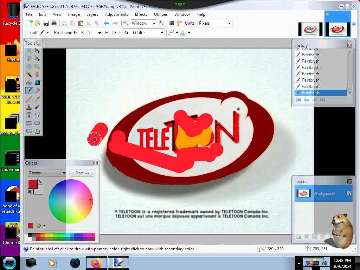Switch to the first image thumbnail
Screen dimensions: 360x270
coord(310,29)
